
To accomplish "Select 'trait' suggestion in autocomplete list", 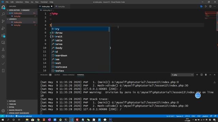I will click(80, 37).
